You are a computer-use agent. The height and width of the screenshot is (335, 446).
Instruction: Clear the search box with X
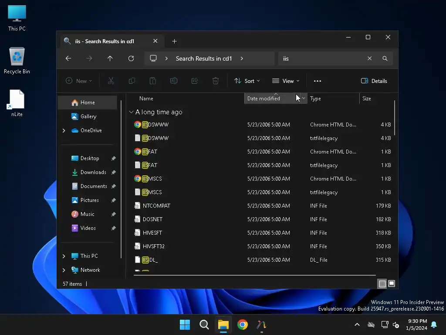pyautogui.click(x=369, y=58)
